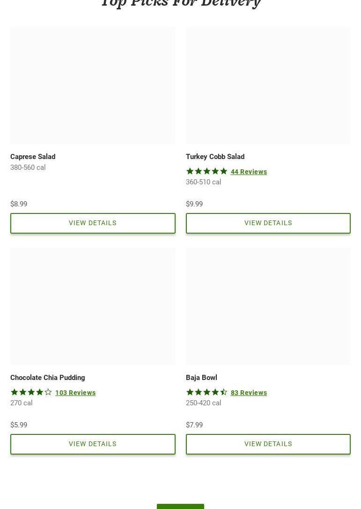
Task: Click the green button at page bottom
Action: pos(180,506)
